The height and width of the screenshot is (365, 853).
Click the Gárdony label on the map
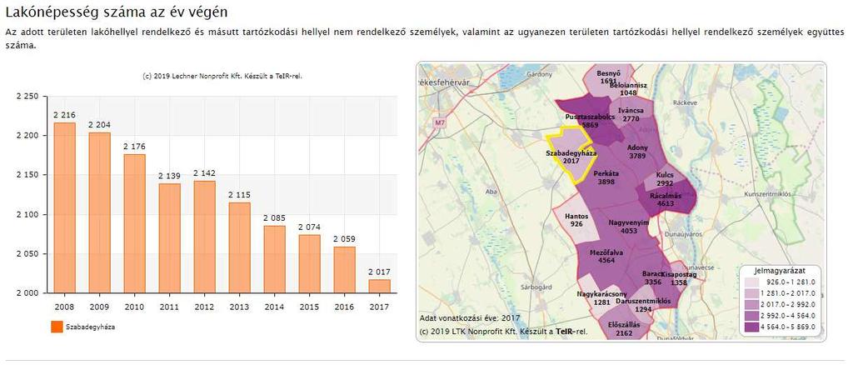(x=539, y=73)
